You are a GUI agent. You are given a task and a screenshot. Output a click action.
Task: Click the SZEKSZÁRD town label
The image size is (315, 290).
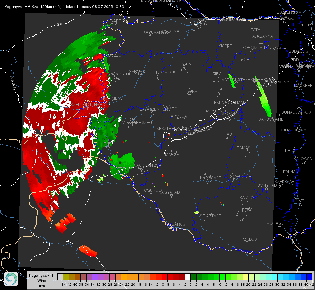285,182
